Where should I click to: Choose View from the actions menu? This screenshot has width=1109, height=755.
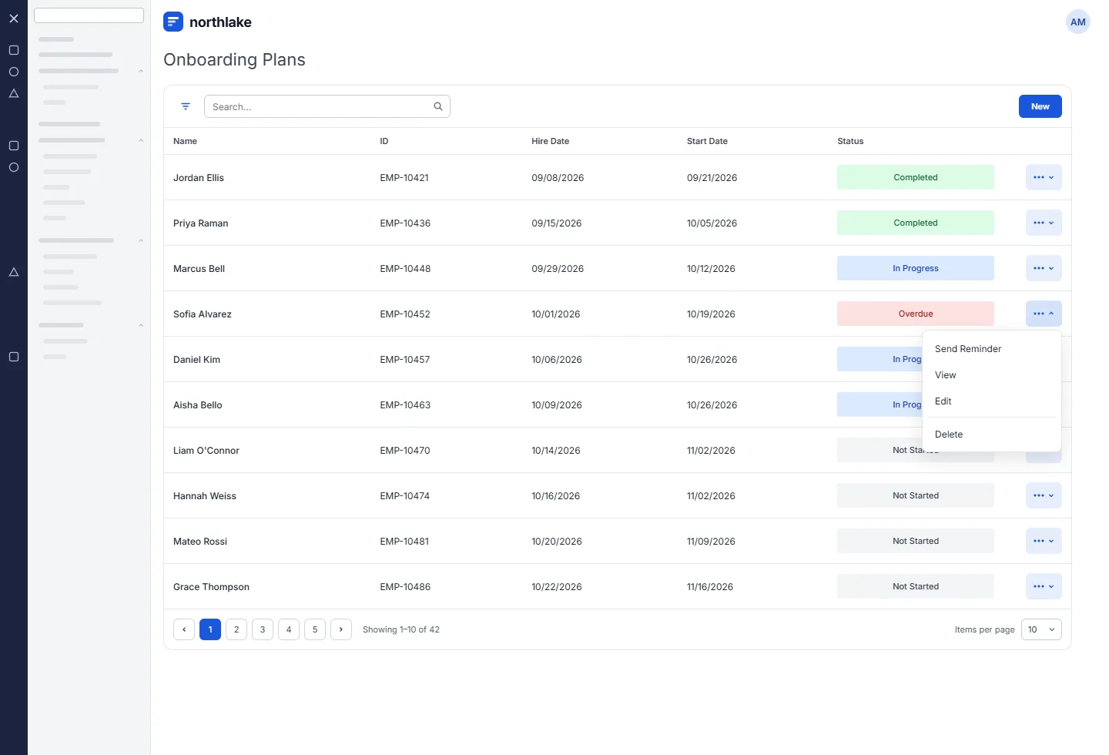[x=992, y=375]
